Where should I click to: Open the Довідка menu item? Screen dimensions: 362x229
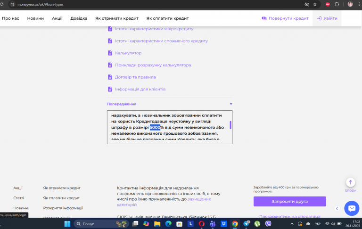click(79, 18)
